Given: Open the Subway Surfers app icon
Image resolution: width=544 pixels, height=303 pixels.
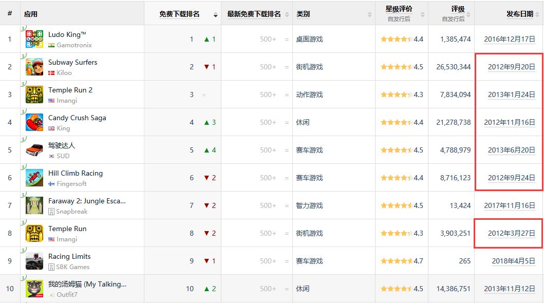Looking at the screenshot, I should 34,67.
